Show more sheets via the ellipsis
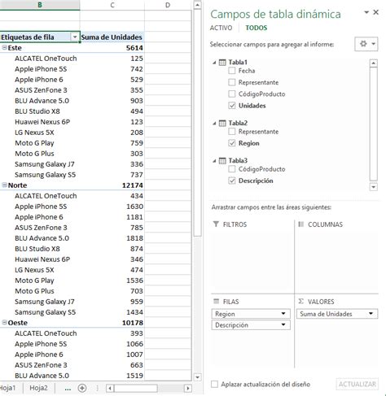 click(68, 389)
